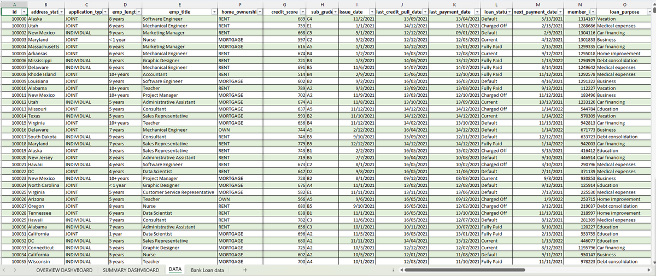Select the DATA sheet tab

(175, 269)
